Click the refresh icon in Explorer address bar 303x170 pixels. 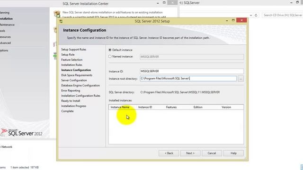pyautogui.click(x=256, y=15)
